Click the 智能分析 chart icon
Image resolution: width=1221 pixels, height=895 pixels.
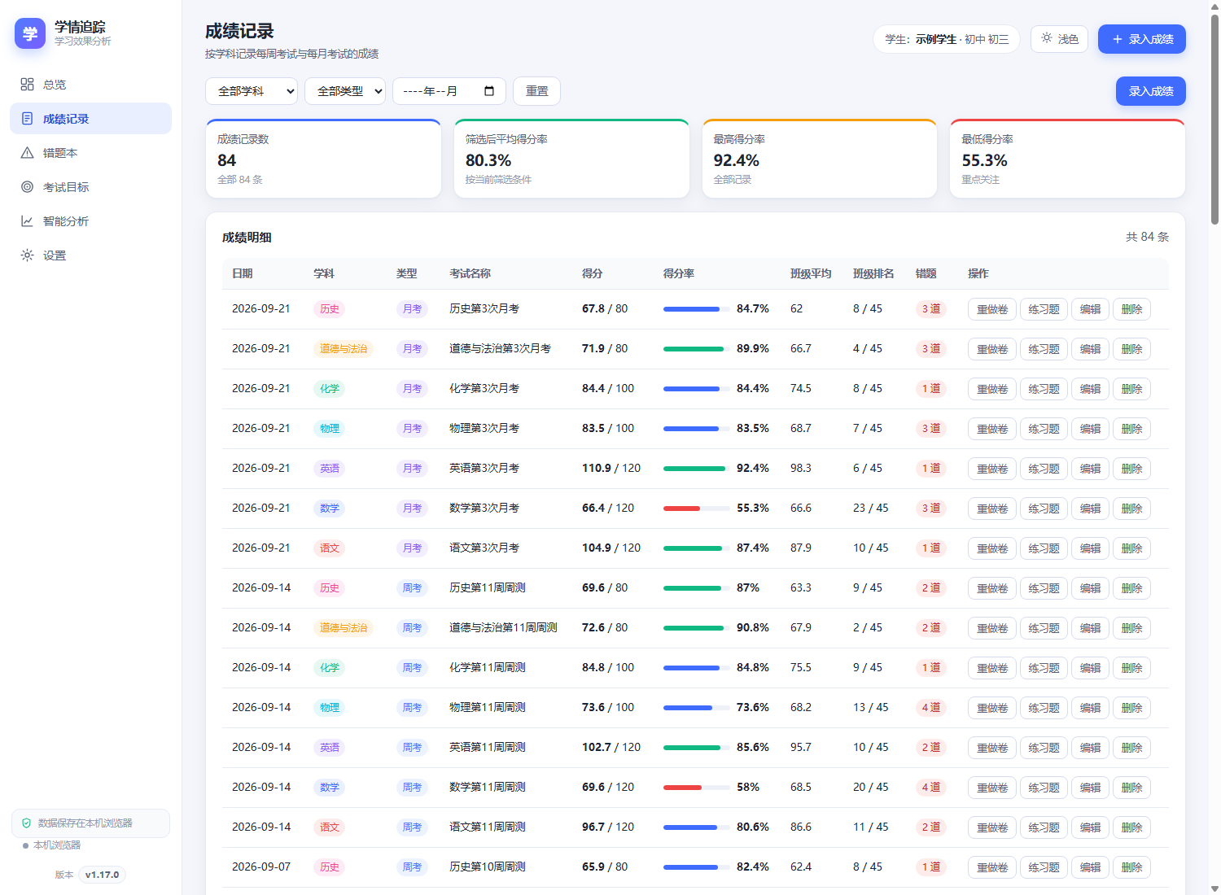(27, 221)
